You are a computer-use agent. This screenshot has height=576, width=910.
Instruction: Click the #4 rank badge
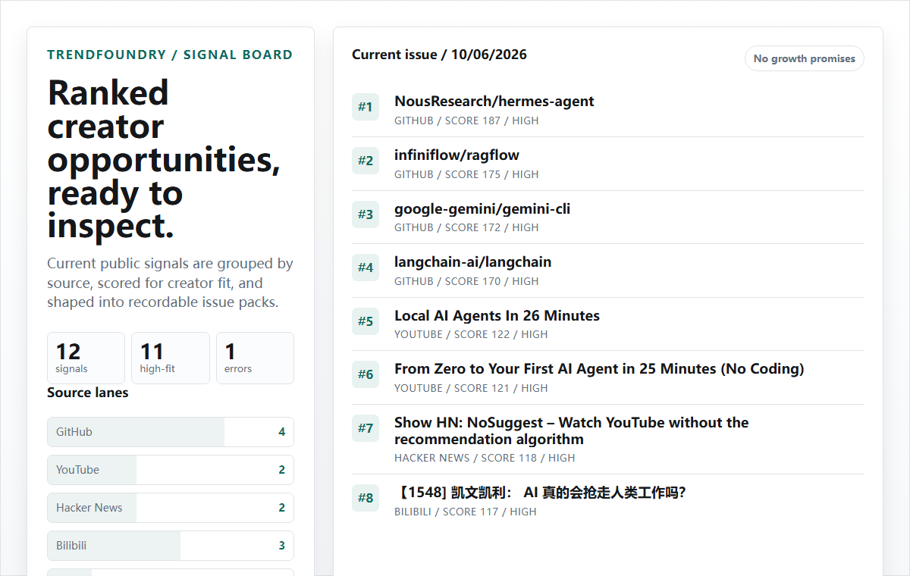pos(366,268)
